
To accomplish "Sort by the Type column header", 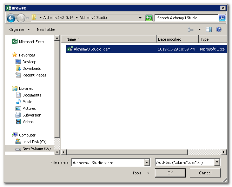I will tap(213, 39).
